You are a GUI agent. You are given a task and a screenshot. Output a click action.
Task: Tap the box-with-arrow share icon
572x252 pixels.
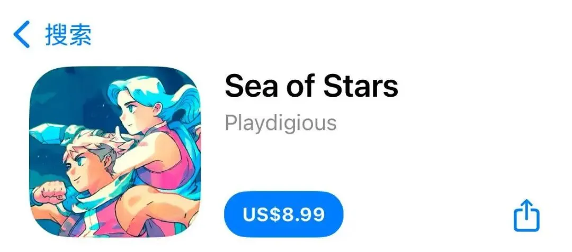click(x=526, y=215)
